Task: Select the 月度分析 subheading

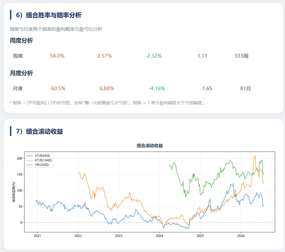Action: (21, 73)
